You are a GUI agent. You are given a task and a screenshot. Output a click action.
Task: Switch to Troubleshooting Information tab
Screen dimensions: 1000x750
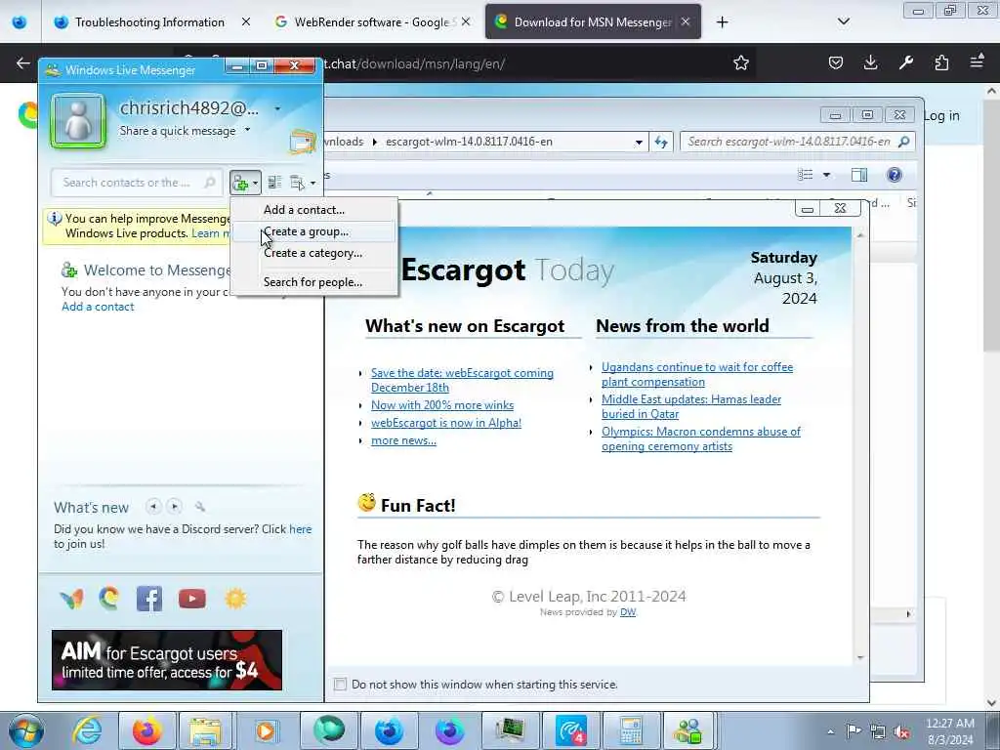[x=149, y=21]
